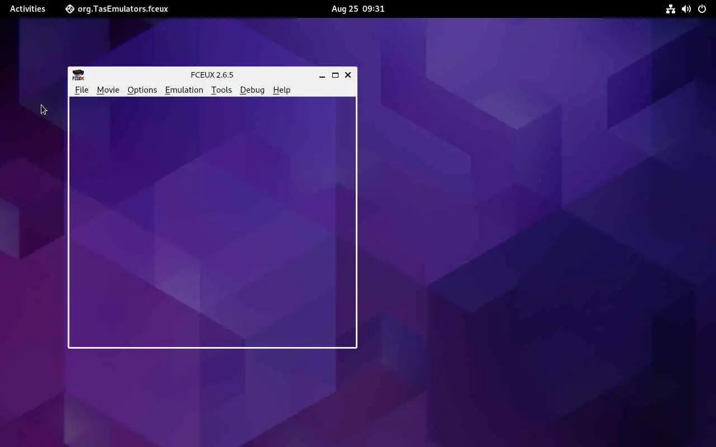This screenshot has width=716, height=447.
Task: Click the FCEUX app icon in title bar
Action: click(x=78, y=75)
